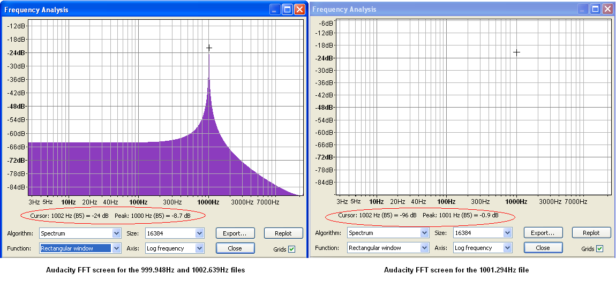Click Export... button in right window
This screenshot has height=281, width=616.
(543, 233)
